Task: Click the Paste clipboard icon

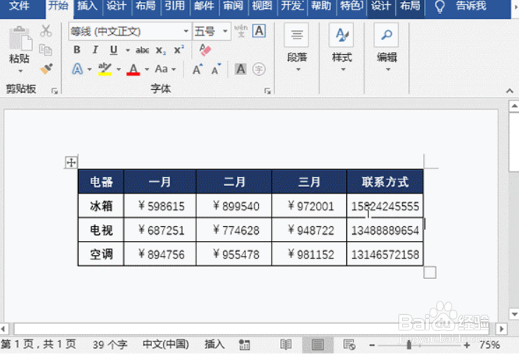Action: [20, 39]
